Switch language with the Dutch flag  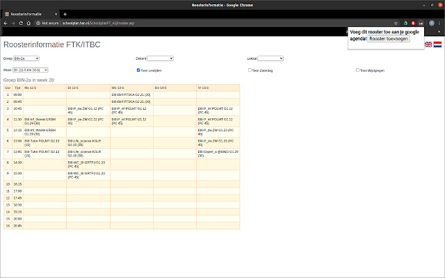(437, 44)
